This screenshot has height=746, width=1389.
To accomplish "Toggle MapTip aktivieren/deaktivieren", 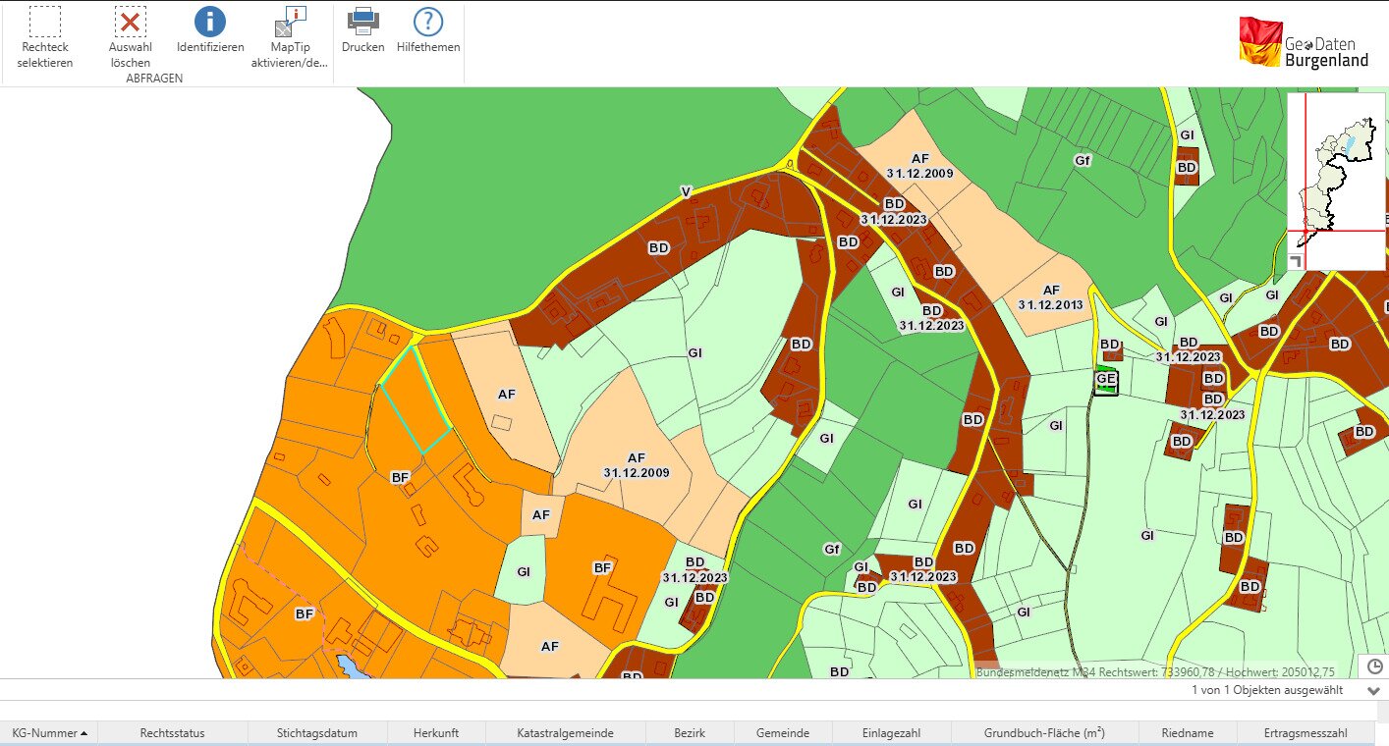I will click(x=290, y=37).
